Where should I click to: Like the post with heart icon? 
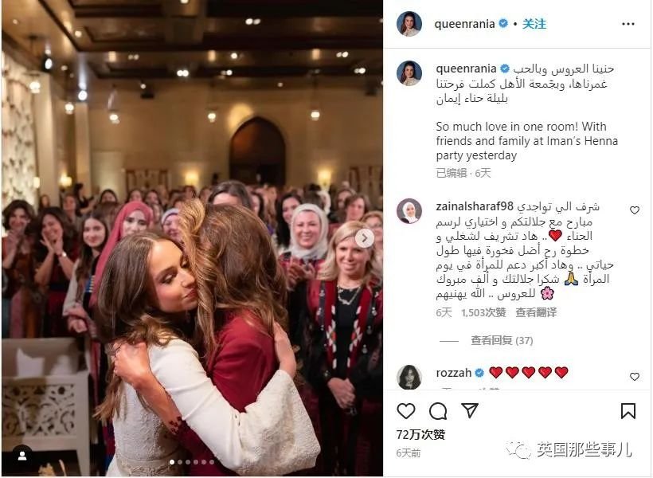405,411
